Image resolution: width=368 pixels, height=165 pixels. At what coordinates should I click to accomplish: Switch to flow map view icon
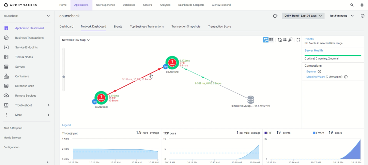point(266,40)
